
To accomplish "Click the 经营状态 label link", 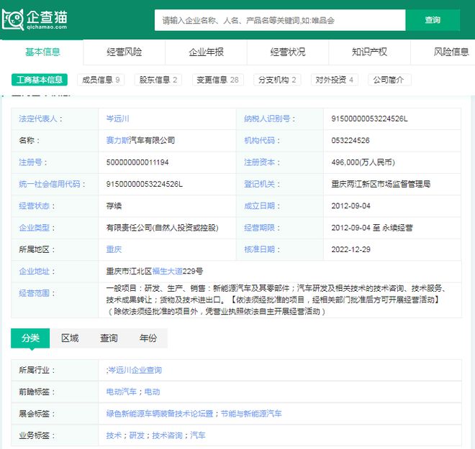I will 34,206.
